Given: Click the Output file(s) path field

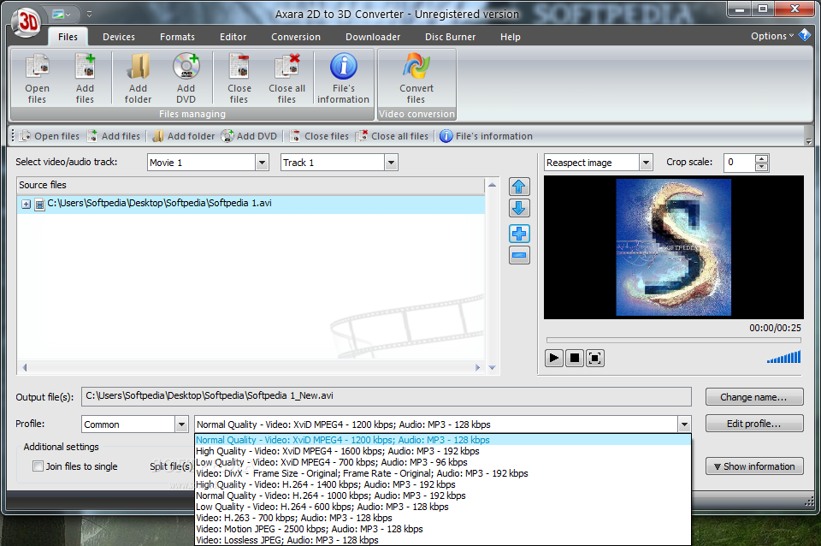Looking at the screenshot, I should [387, 396].
